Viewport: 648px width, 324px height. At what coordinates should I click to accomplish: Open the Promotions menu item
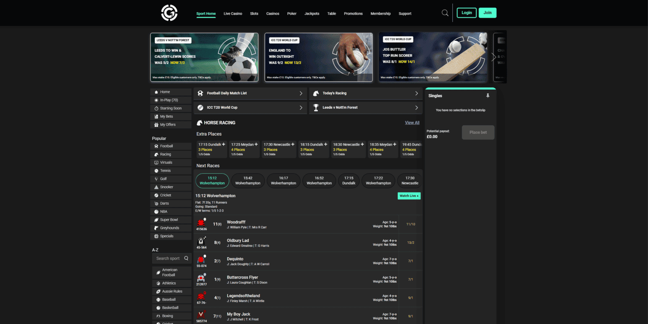pyautogui.click(x=353, y=13)
